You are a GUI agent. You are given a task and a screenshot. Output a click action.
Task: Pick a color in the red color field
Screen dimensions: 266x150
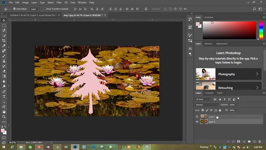[x=229, y=30]
